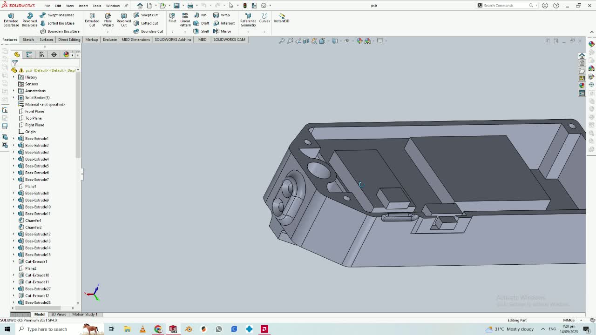Click the Windows taskbar search box

click(x=47, y=329)
